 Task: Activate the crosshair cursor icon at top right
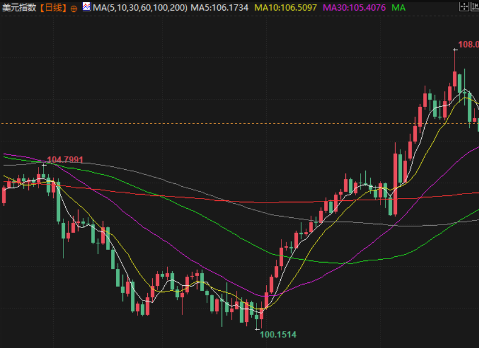coord(464,7)
